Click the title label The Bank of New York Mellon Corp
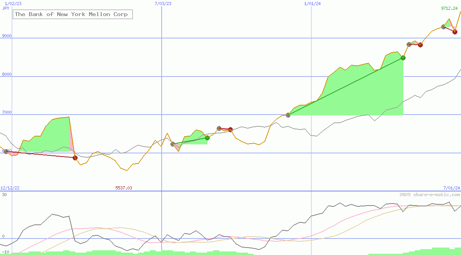Viewport: 461px width, 255px height. pyautogui.click(x=71, y=15)
